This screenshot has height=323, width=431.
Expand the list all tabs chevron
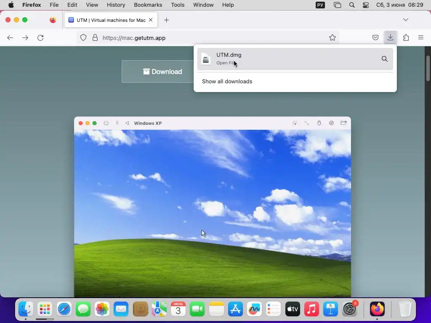pyautogui.click(x=405, y=20)
